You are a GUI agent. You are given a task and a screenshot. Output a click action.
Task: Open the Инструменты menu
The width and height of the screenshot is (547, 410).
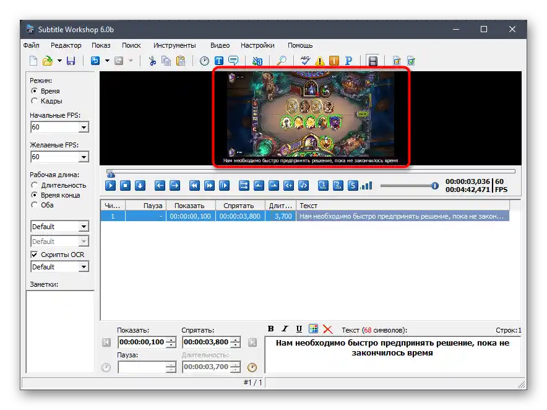point(174,45)
